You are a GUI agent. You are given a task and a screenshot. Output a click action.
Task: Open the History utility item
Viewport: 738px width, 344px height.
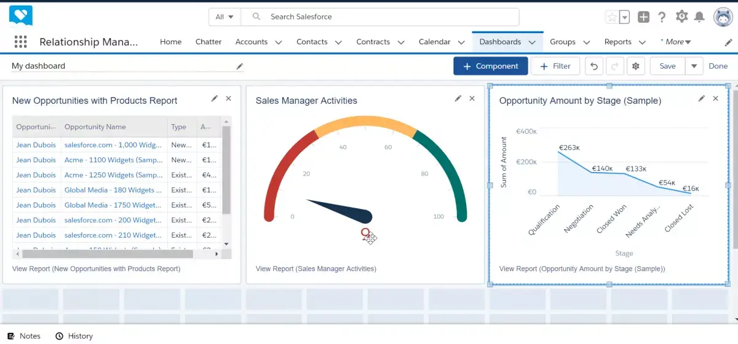point(74,336)
